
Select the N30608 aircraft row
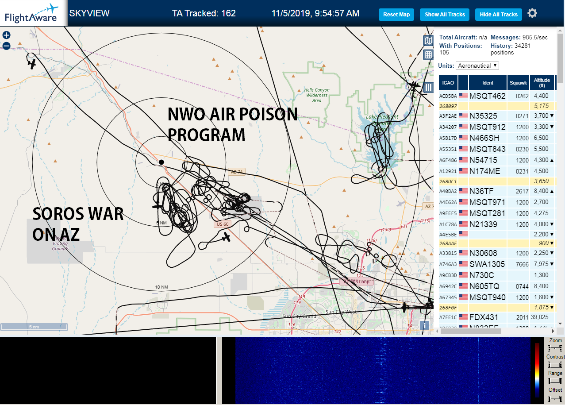pos(497,253)
